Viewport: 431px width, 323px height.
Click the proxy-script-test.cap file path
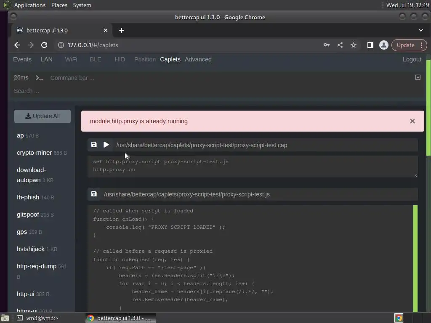click(x=202, y=145)
